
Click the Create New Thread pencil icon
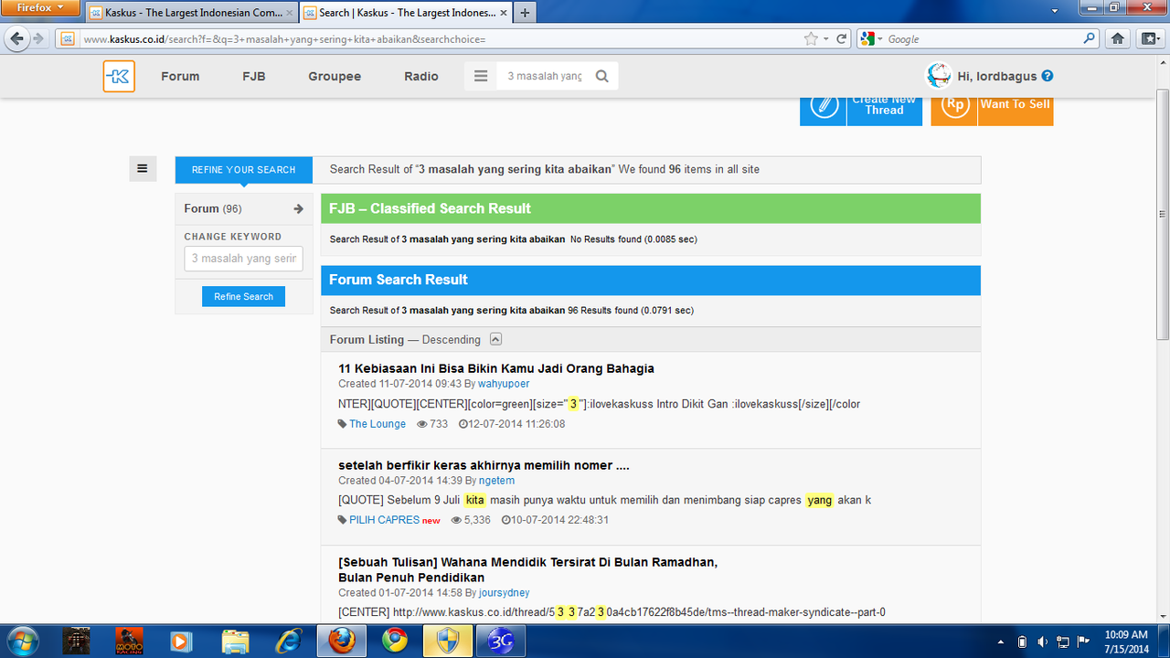[824, 106]
